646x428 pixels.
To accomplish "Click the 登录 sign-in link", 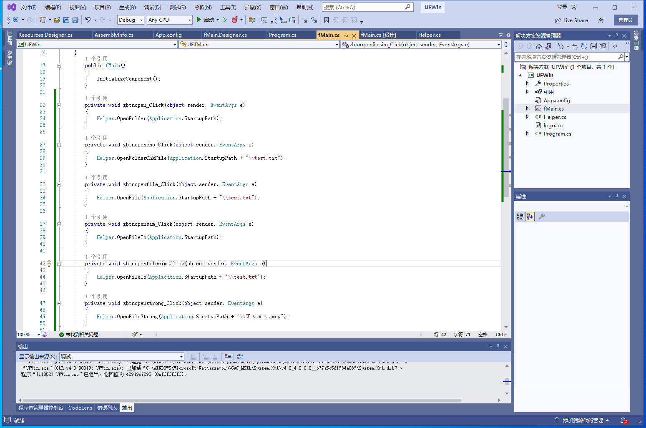I will click(x=562, y=7).
